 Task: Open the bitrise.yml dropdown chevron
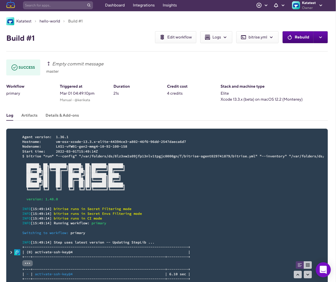(x=271, y=37)
